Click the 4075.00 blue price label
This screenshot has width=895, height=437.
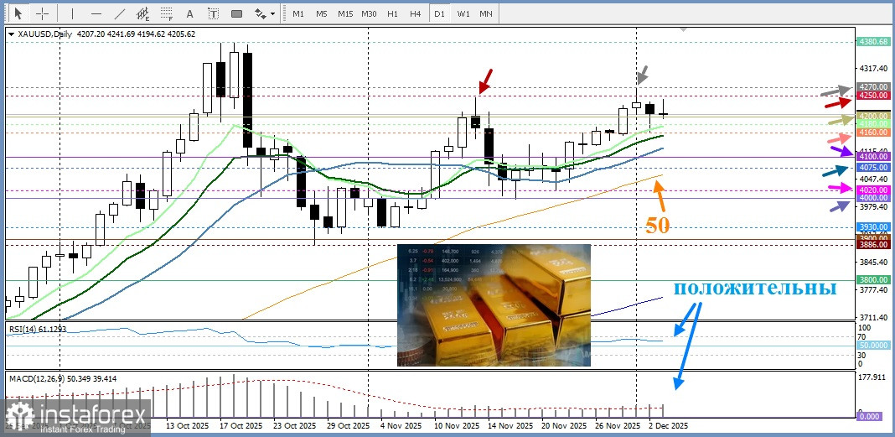[872, 168]
